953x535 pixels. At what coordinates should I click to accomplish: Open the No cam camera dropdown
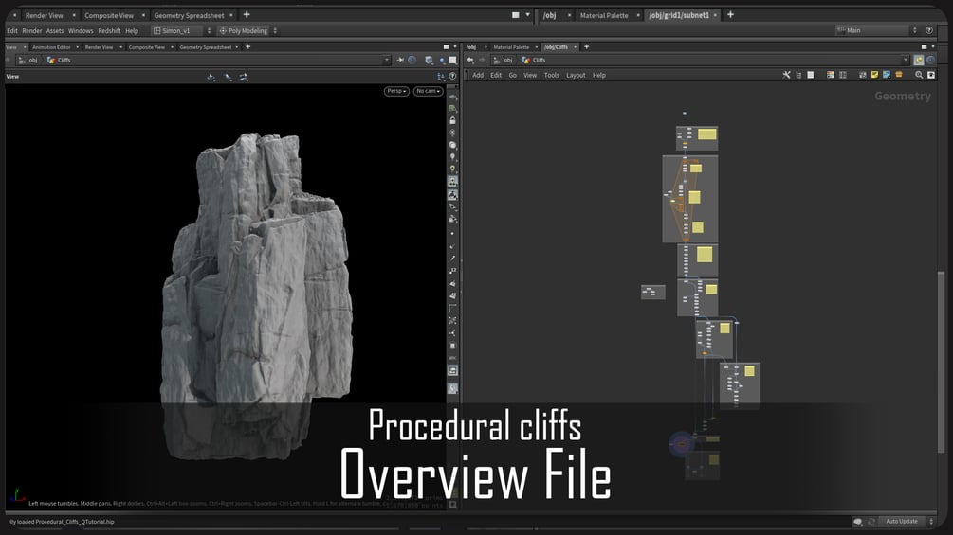click(x=428, y=91)
